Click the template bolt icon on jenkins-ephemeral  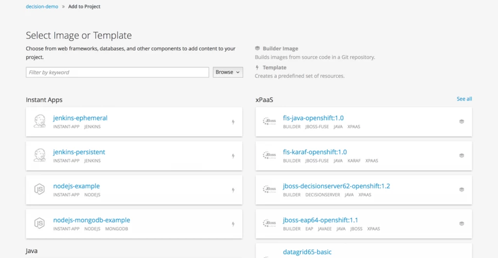point(233,122)
